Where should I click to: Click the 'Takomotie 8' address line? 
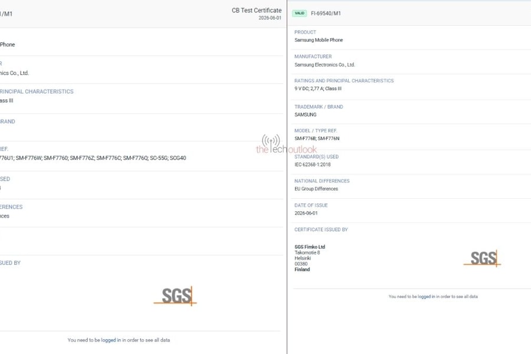pos(307,253)
